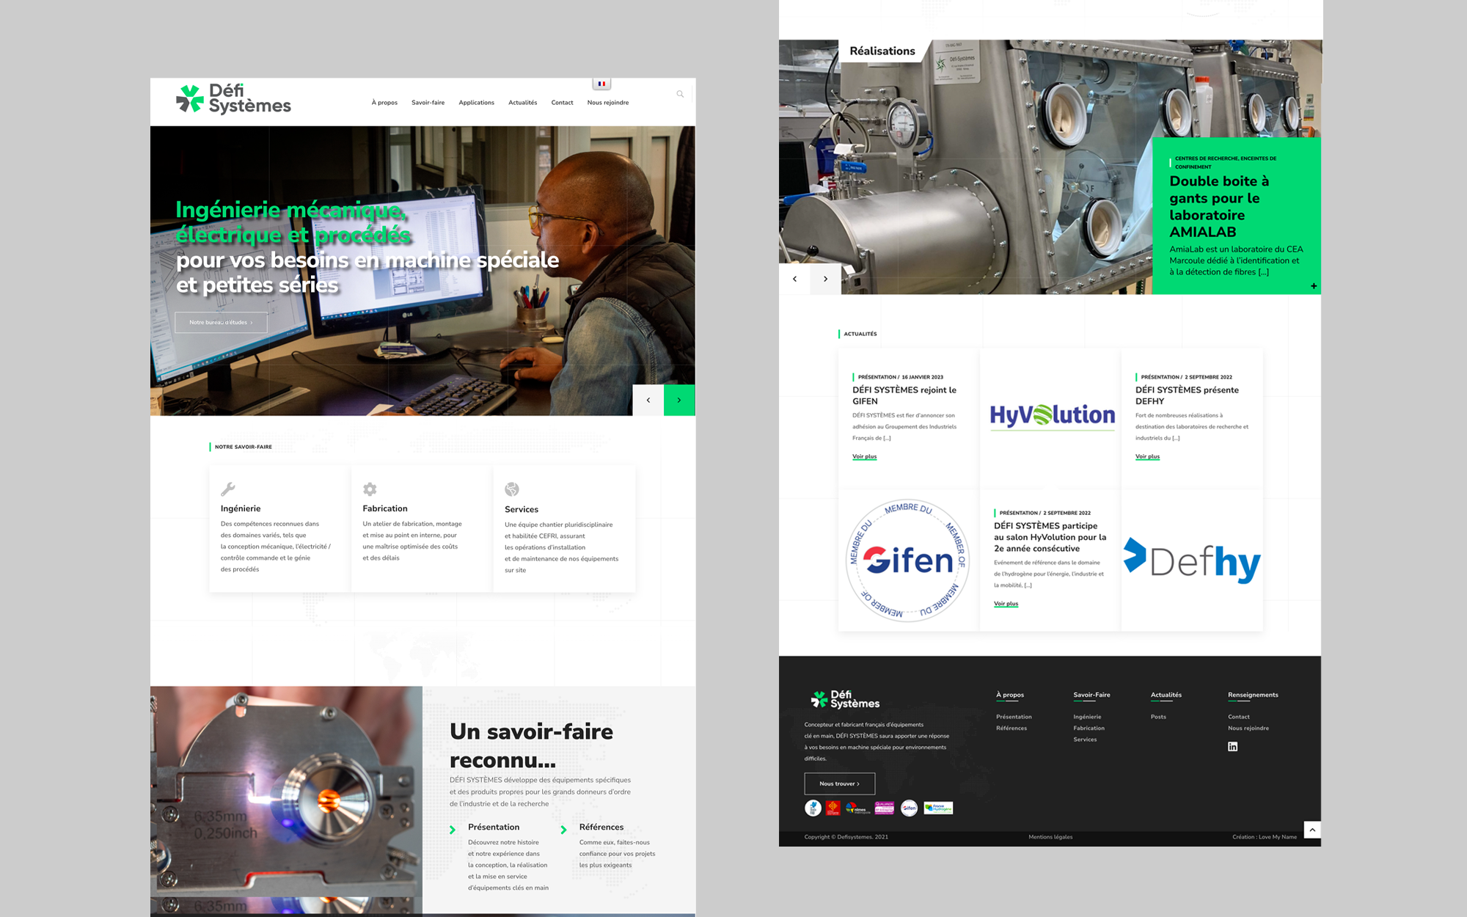Click Voir plus under GIFEN article
This screenshot has width=1467, height=917.
865,456
